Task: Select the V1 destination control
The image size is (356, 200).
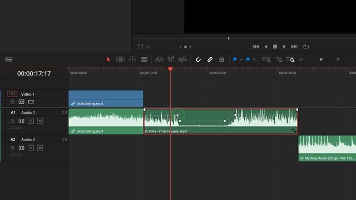Action: (12, 94)
